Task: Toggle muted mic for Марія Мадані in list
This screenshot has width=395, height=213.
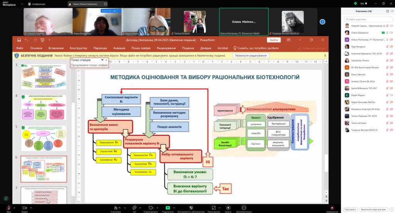Action: click(x=387, y=95)
